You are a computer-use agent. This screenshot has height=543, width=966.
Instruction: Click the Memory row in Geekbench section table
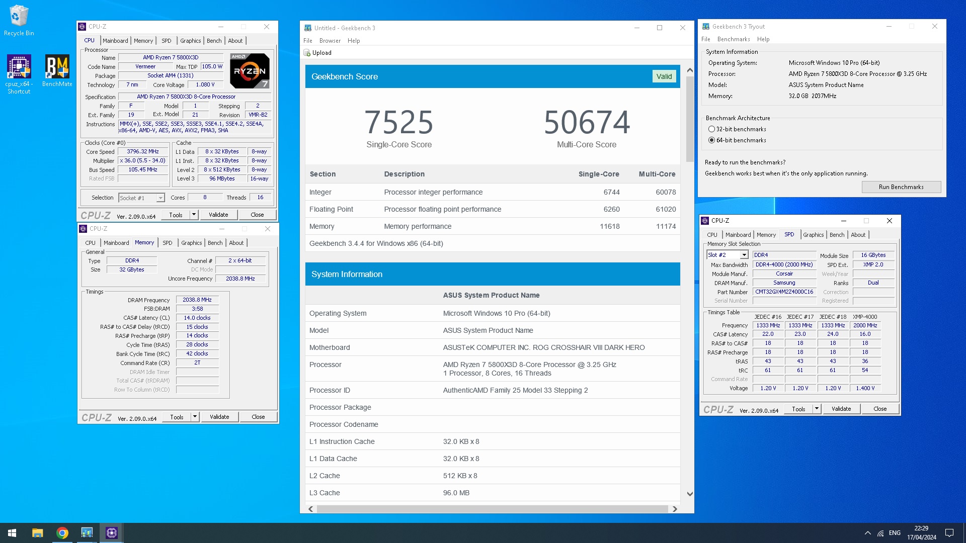[x=493, y=226]
